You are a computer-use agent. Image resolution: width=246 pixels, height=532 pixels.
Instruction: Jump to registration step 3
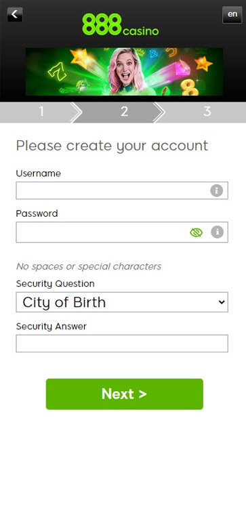207,112
